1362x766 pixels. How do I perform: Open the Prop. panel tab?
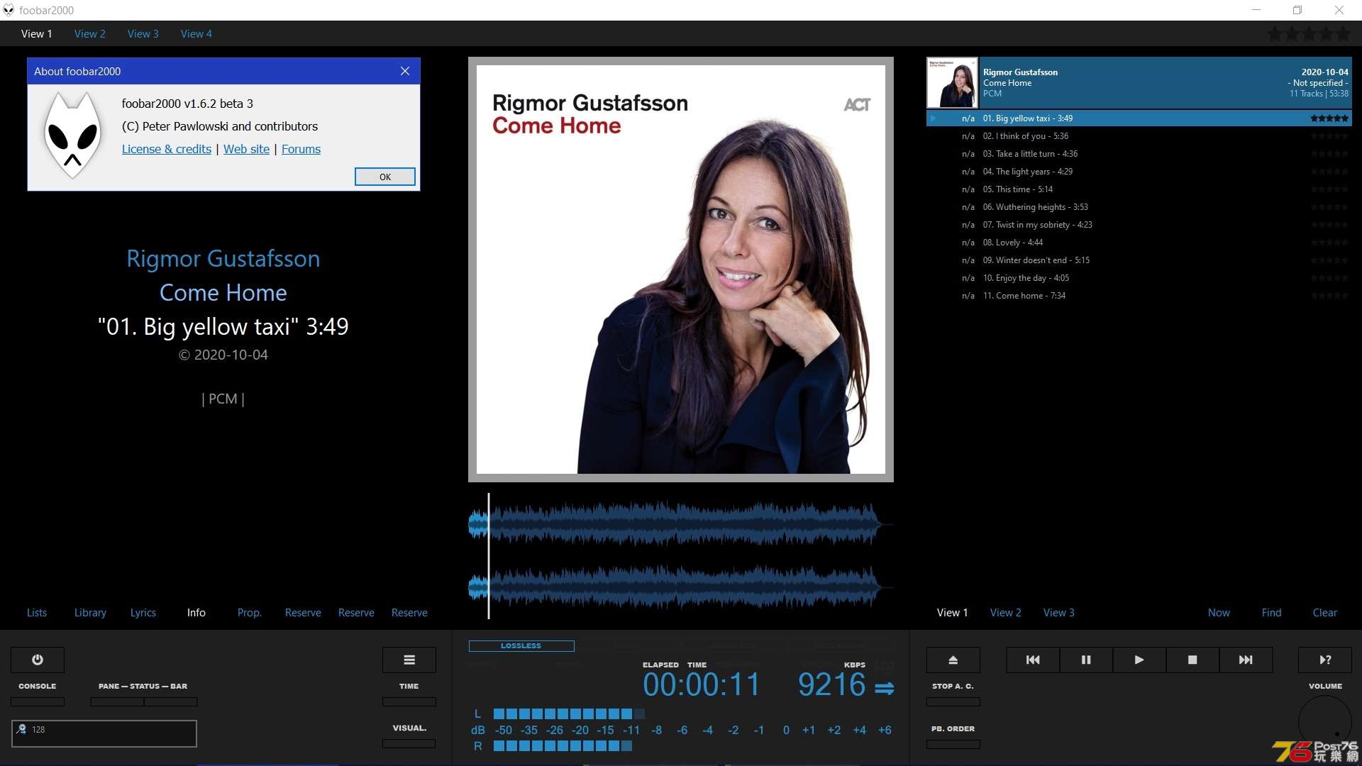pyautogui.click(x=250, y=613)
